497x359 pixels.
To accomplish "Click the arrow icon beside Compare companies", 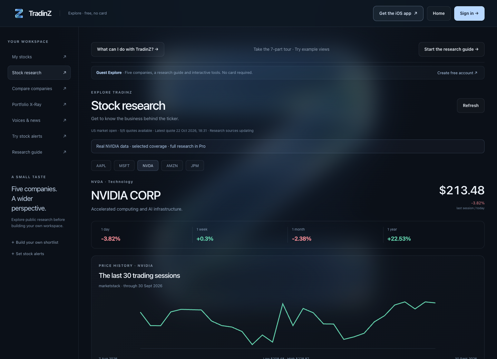I will pos(65,89).
